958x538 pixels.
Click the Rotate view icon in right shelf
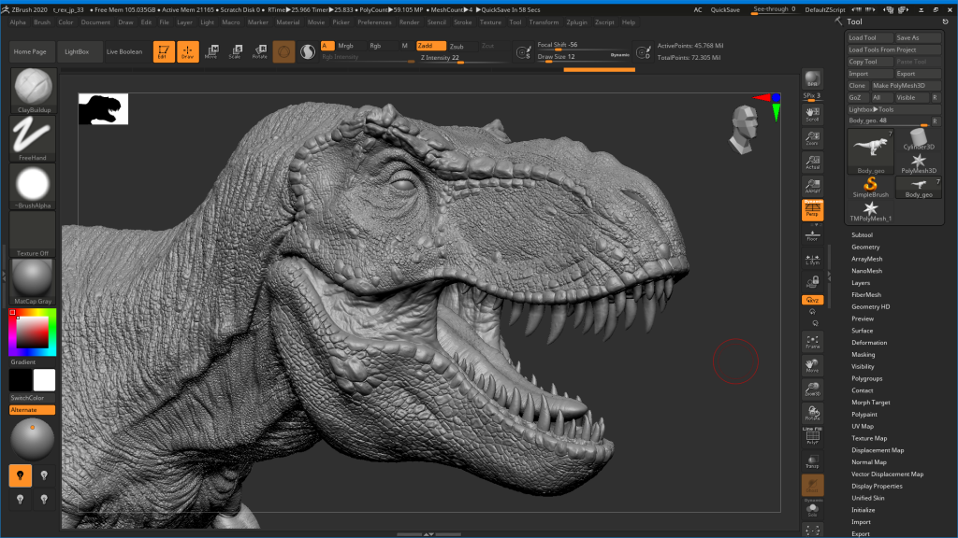click(812, 413)
